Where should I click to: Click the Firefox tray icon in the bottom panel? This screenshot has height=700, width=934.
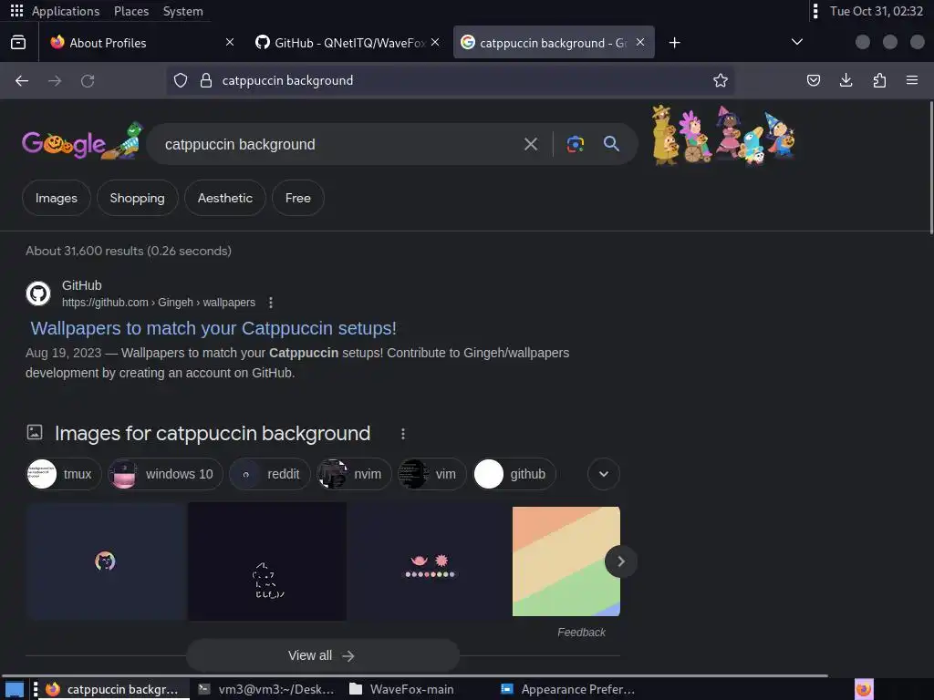(864, 689)
